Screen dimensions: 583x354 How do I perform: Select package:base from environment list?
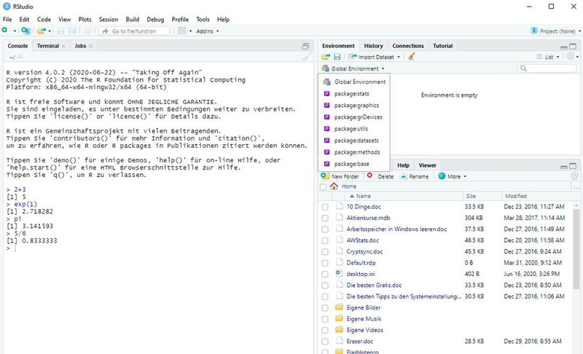tap(354, 164)
